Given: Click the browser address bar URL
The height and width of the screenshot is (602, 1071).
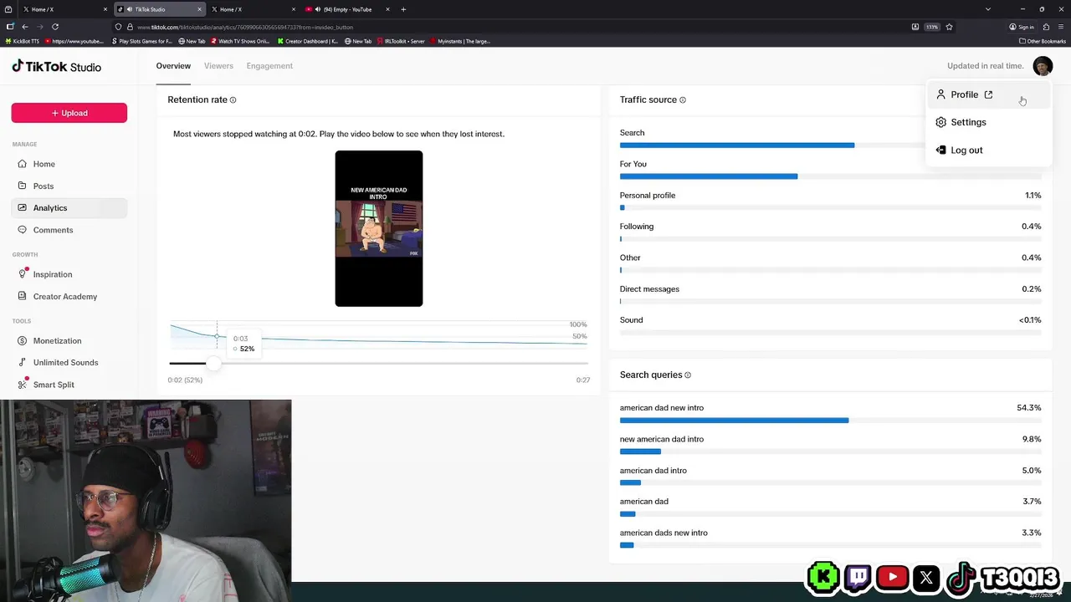Looking at the screenshot, I should point(245,27).
